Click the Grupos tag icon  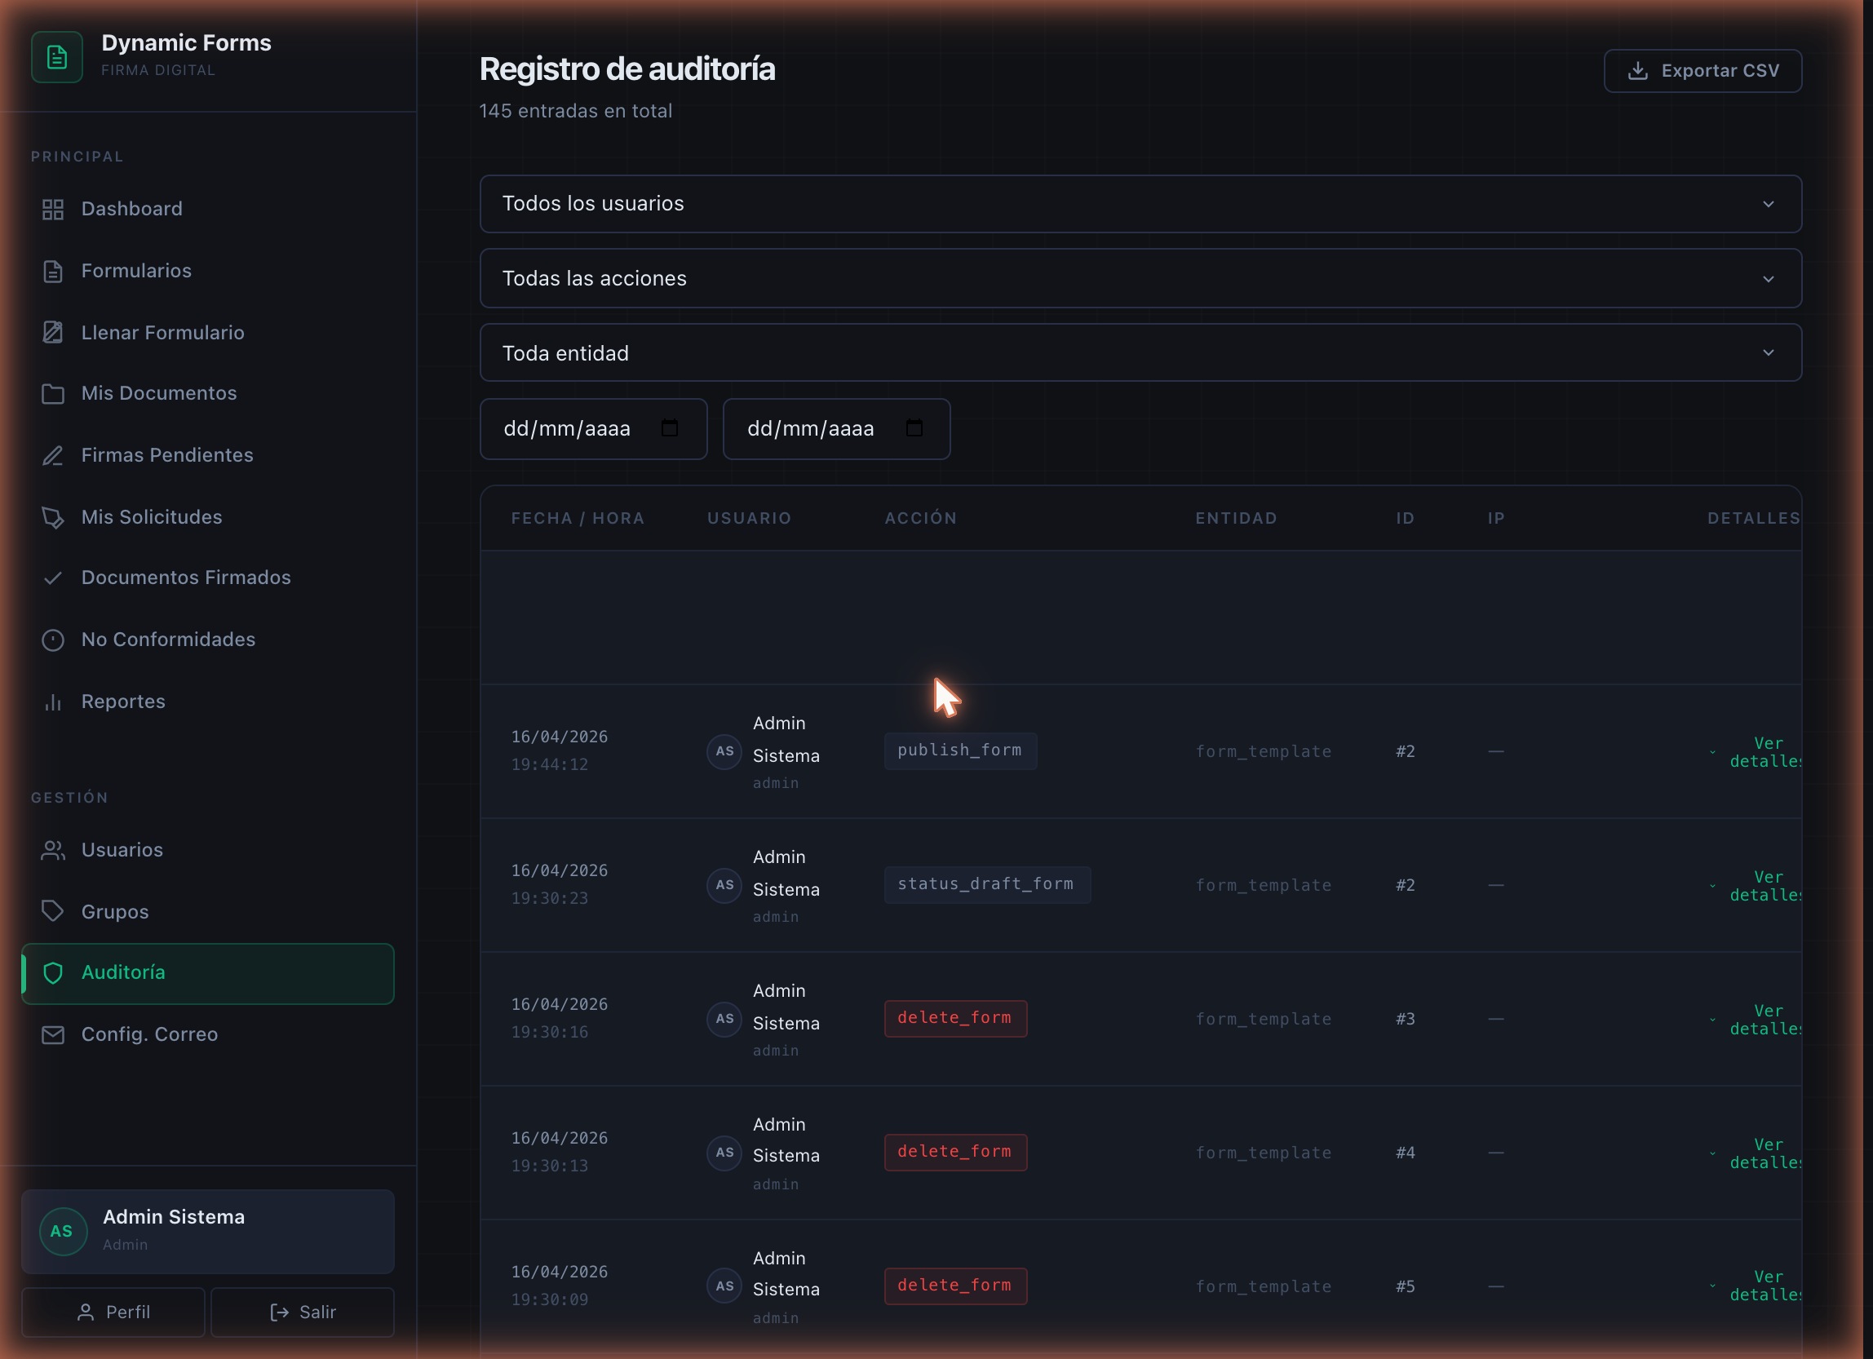[x=53, y=911]
